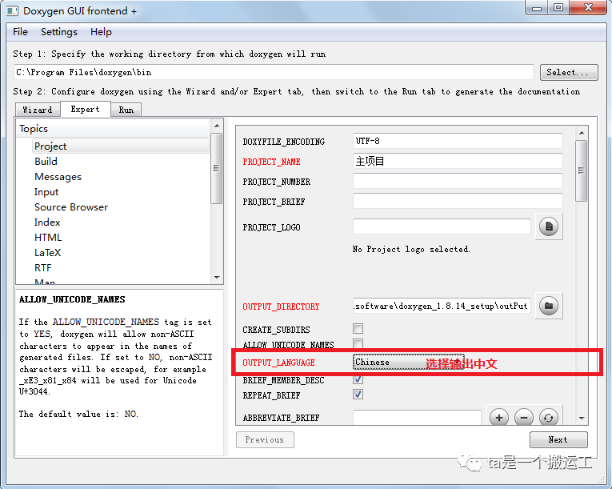Image resolution: width=612 pixels, height=489 pixels.
Task: Click the Topics list scrollbar thumb
Action: 216,168
